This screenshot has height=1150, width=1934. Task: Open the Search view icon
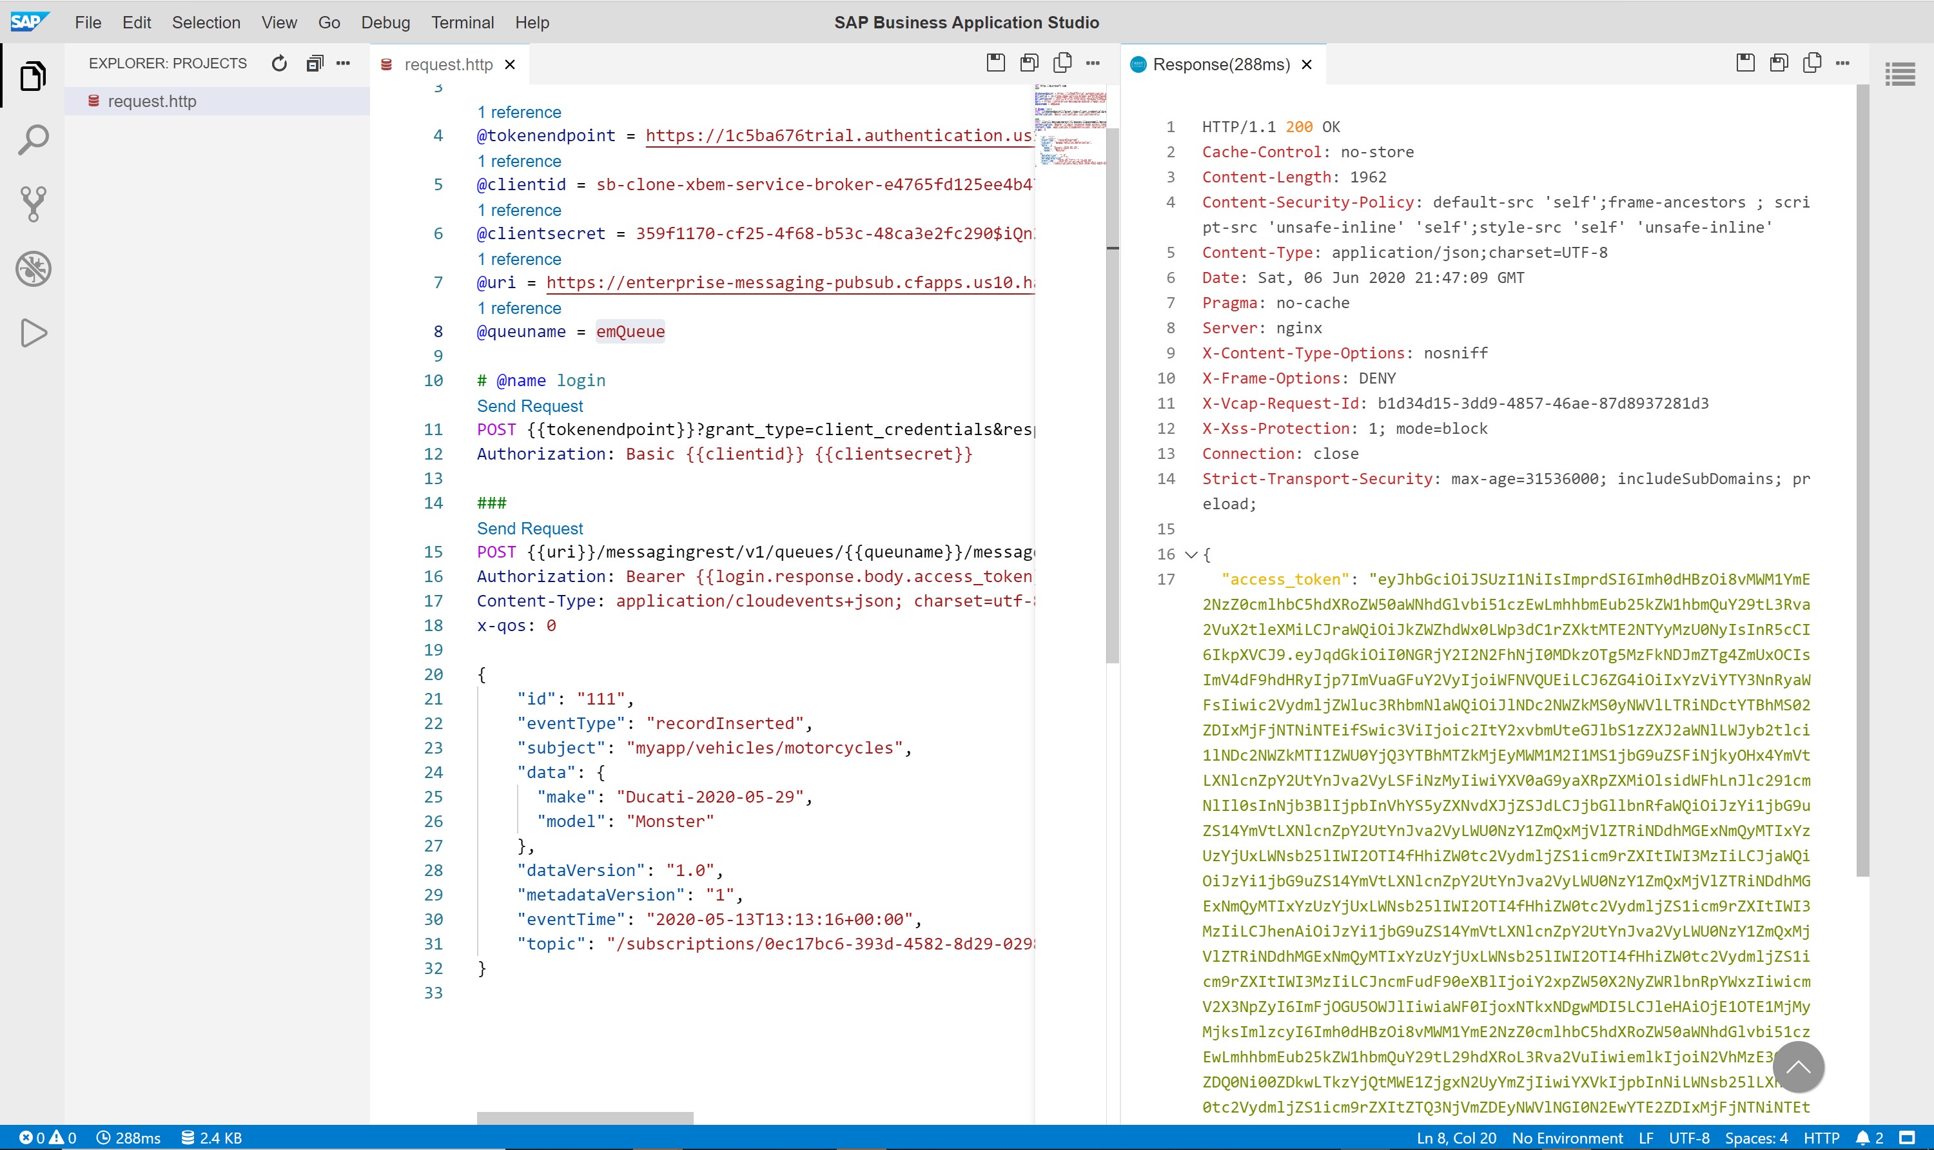32,141
